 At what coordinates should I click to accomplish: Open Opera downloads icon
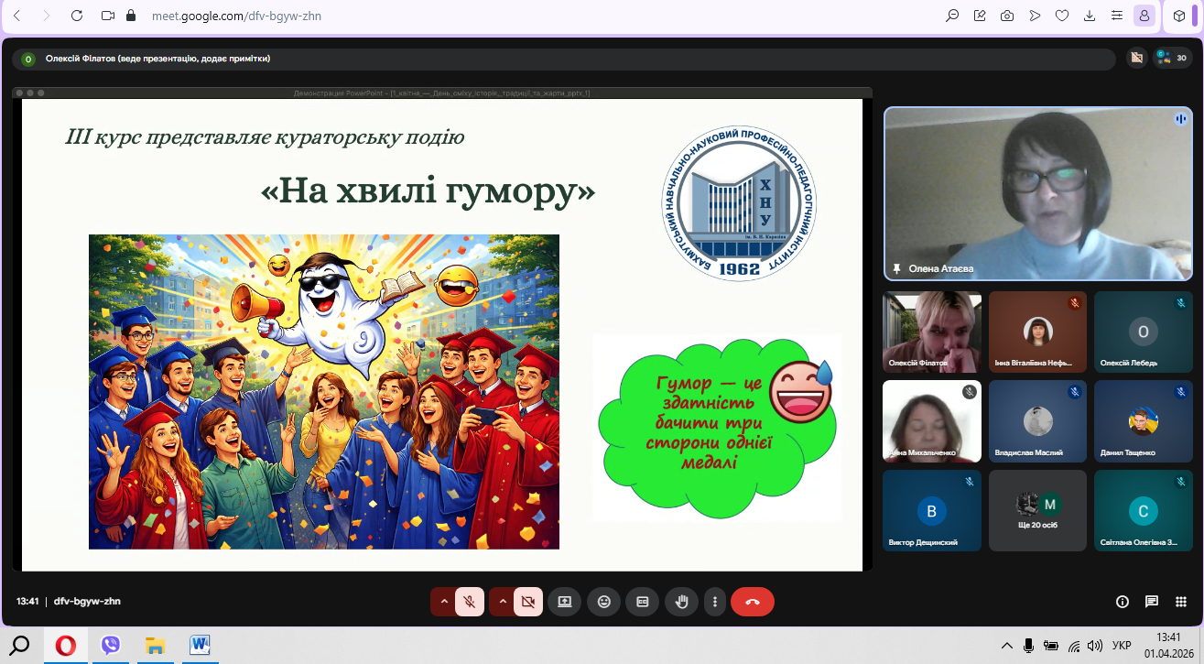pyautogui.click(x=1090, y=16)
